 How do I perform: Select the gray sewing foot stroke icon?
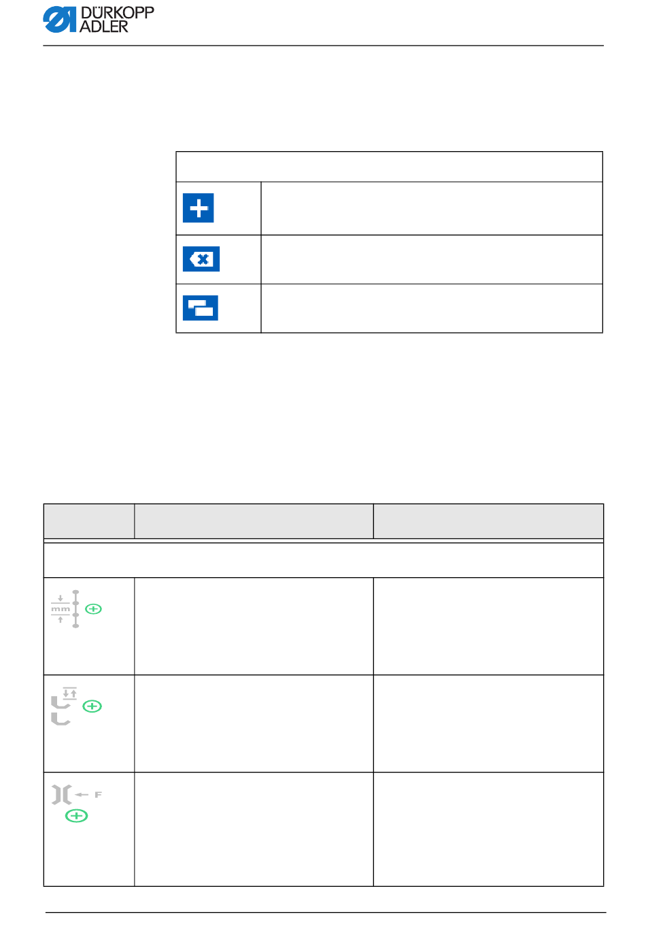(x=64, y=706)
